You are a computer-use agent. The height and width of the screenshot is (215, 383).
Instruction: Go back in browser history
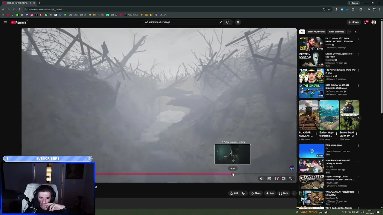pyautogui.click(x=3, y=9)
